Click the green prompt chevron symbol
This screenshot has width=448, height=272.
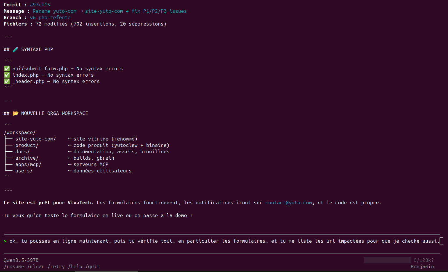click(x=5, y=241)
